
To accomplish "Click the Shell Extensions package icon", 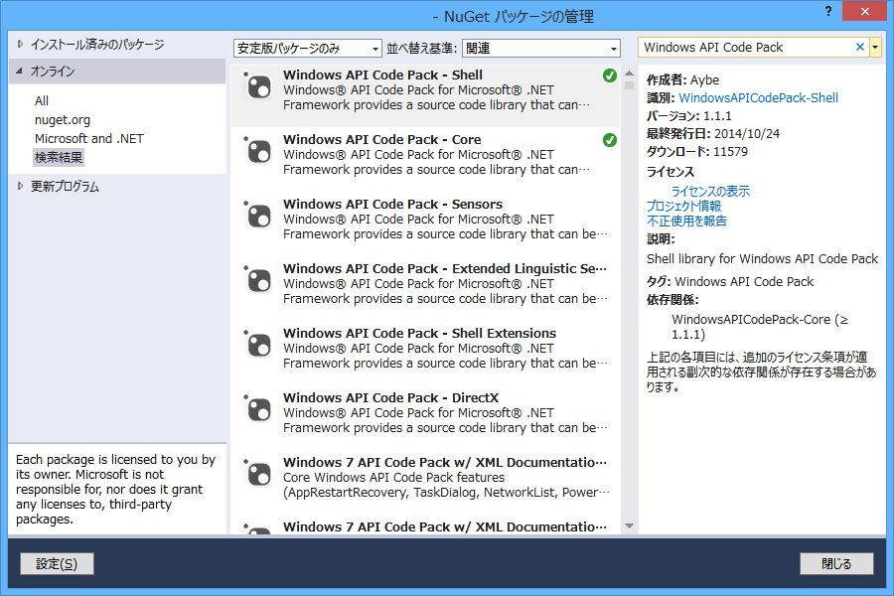I will coord(258,346).
